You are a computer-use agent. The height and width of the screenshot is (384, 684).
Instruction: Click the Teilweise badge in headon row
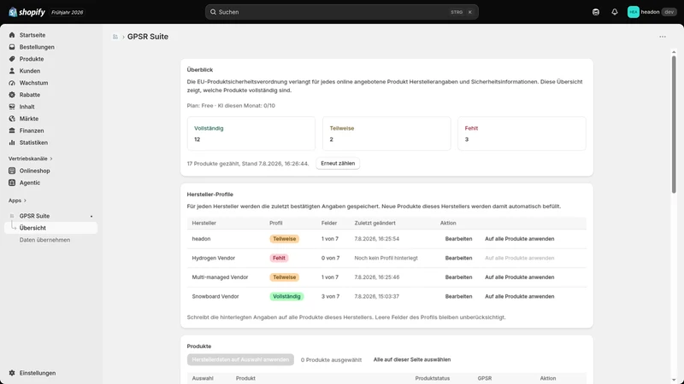point(285,239)
